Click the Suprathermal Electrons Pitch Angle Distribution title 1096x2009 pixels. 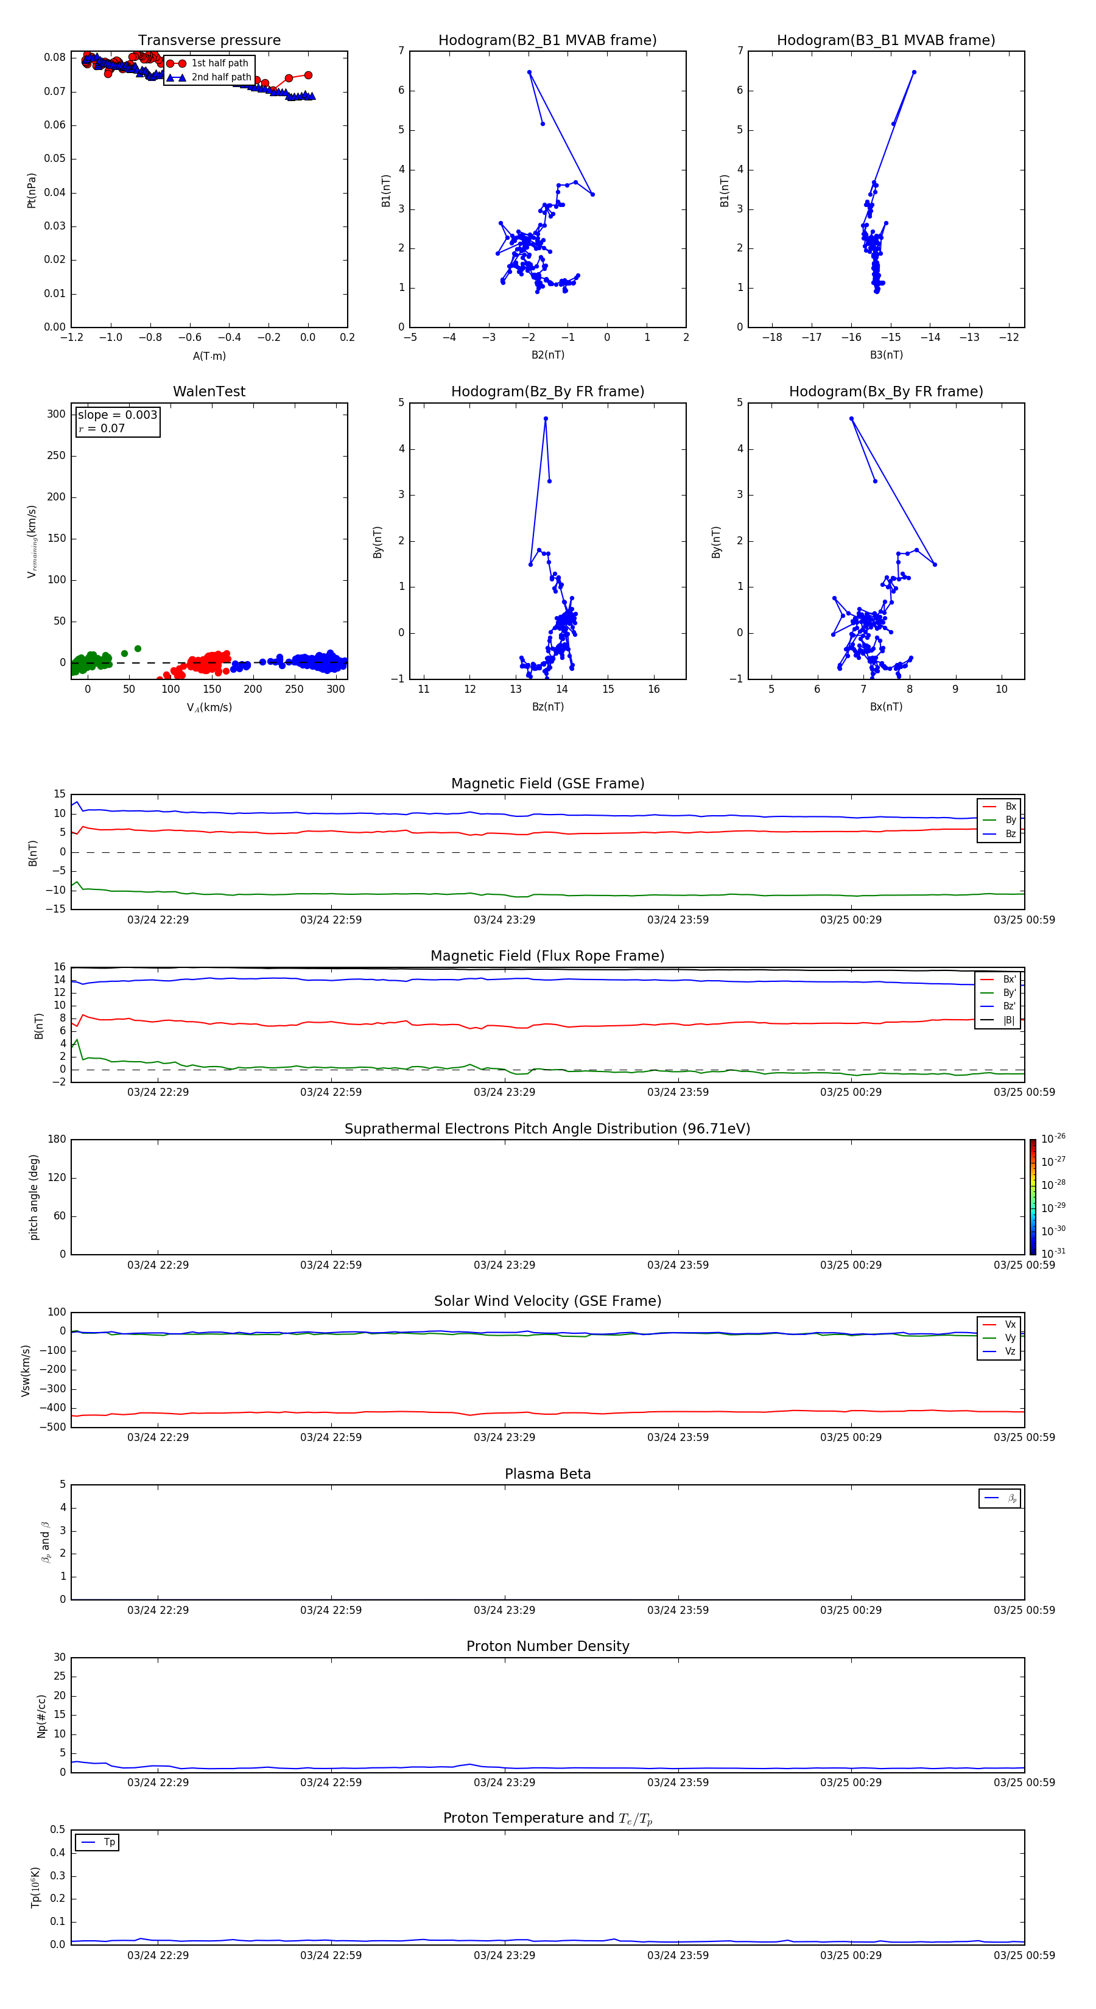click(x=547, y=1129)
